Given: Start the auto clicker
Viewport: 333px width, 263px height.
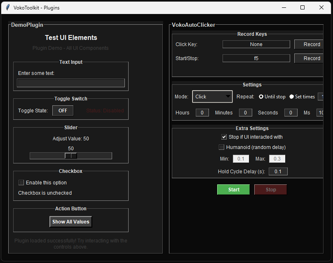Looking at the screenshot, I should (233, 189).
